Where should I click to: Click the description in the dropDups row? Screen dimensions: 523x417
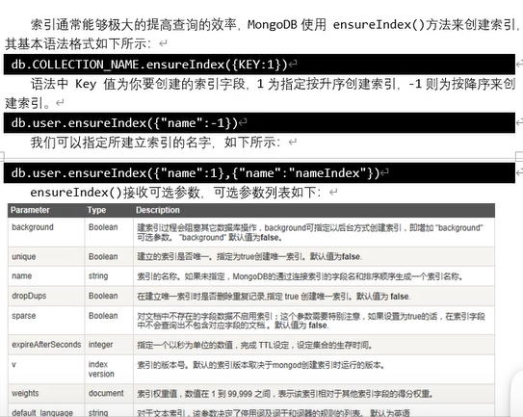(x=274, y=297)
